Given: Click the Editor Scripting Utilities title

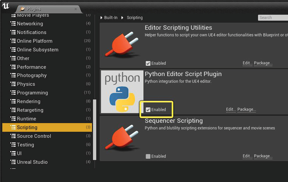Looking at the screenshot, I should click(178, 28).
